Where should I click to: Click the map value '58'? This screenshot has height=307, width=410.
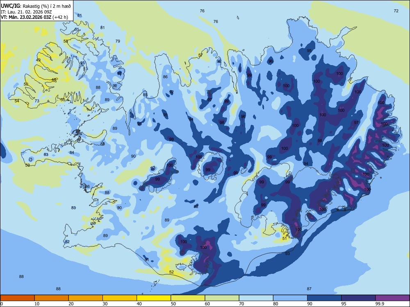(x=66, y=41)
